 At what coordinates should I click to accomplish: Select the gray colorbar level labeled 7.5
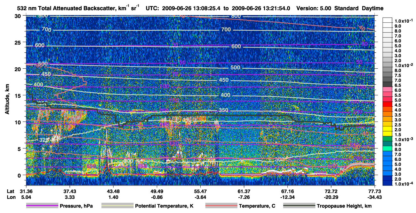coord(388,75)
